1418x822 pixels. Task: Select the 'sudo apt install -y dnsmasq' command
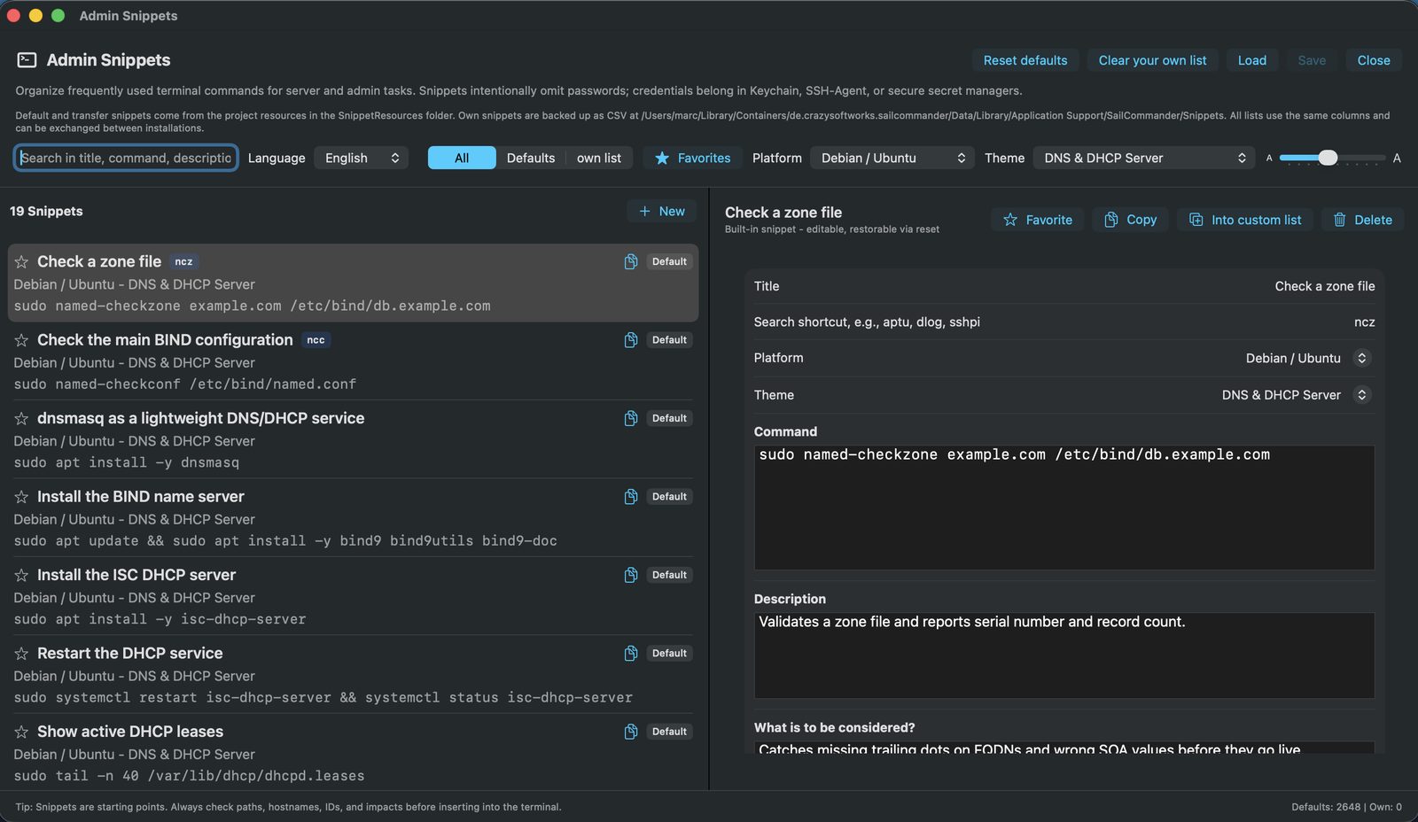coord(127,463)
